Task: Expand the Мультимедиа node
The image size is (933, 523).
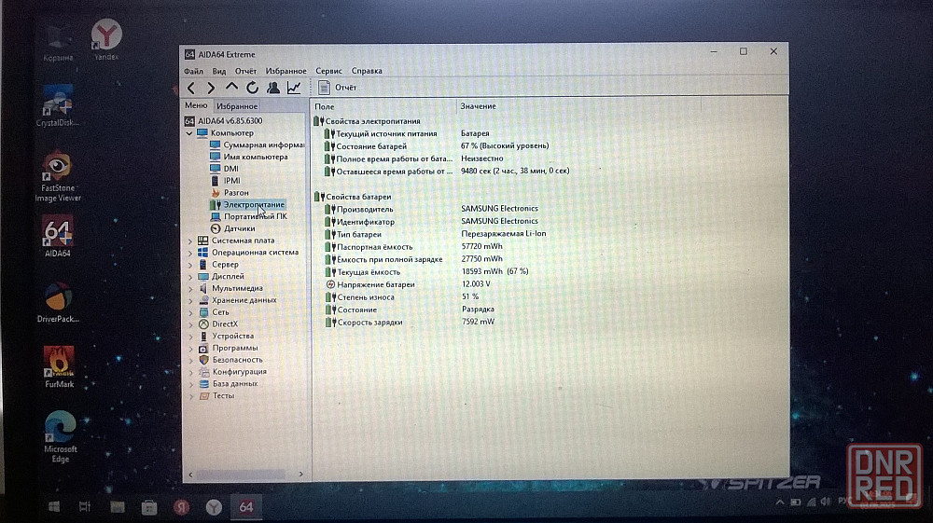Action: click(190, 289)
